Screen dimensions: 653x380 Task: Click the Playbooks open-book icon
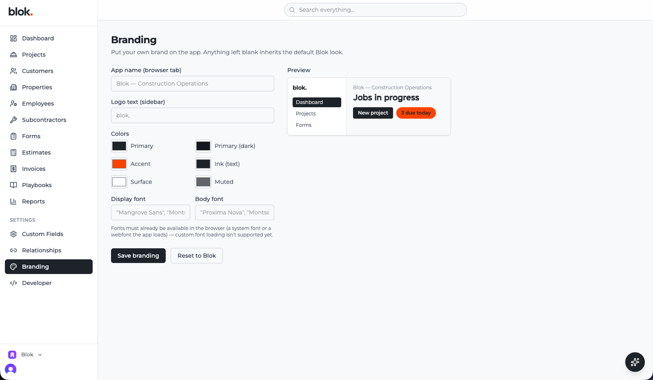tap(14, 185)
